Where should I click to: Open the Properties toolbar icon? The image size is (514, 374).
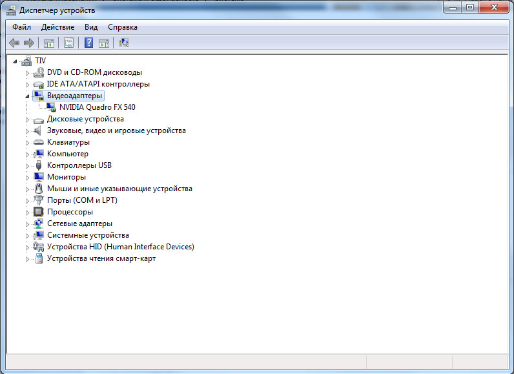point(68,43)
